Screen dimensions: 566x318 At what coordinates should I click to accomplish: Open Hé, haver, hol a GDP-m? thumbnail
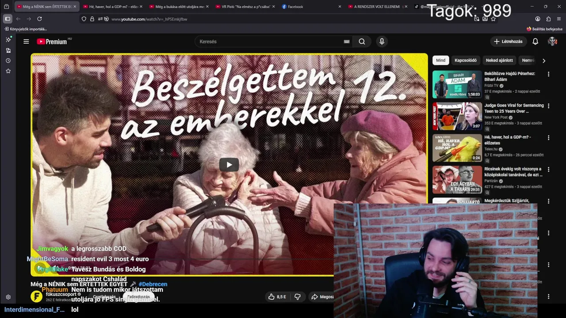pos(457,148)
